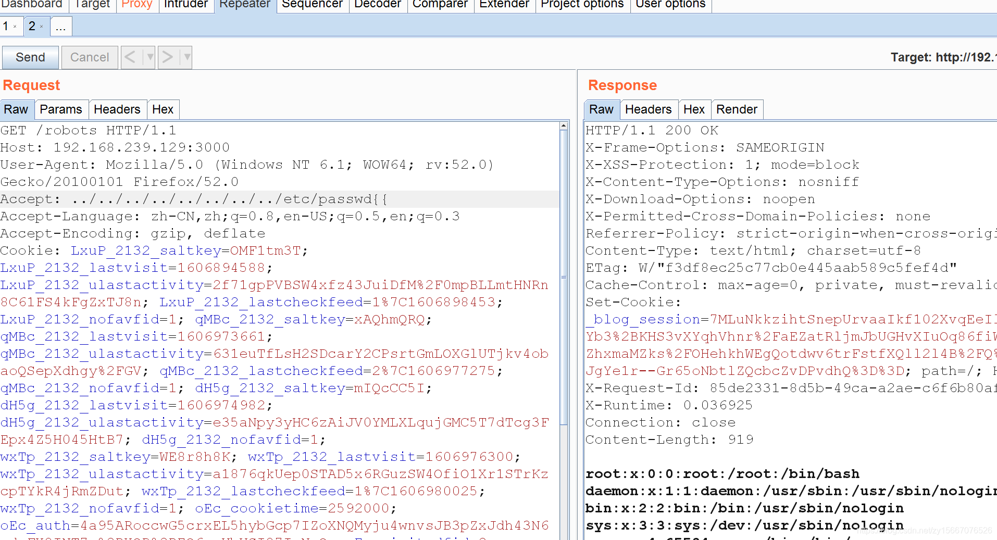
Task: Open back history dropdown arrow
Action: tap(149, 57)
